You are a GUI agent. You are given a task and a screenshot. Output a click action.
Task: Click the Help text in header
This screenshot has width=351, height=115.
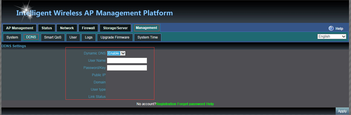[339, 29]
